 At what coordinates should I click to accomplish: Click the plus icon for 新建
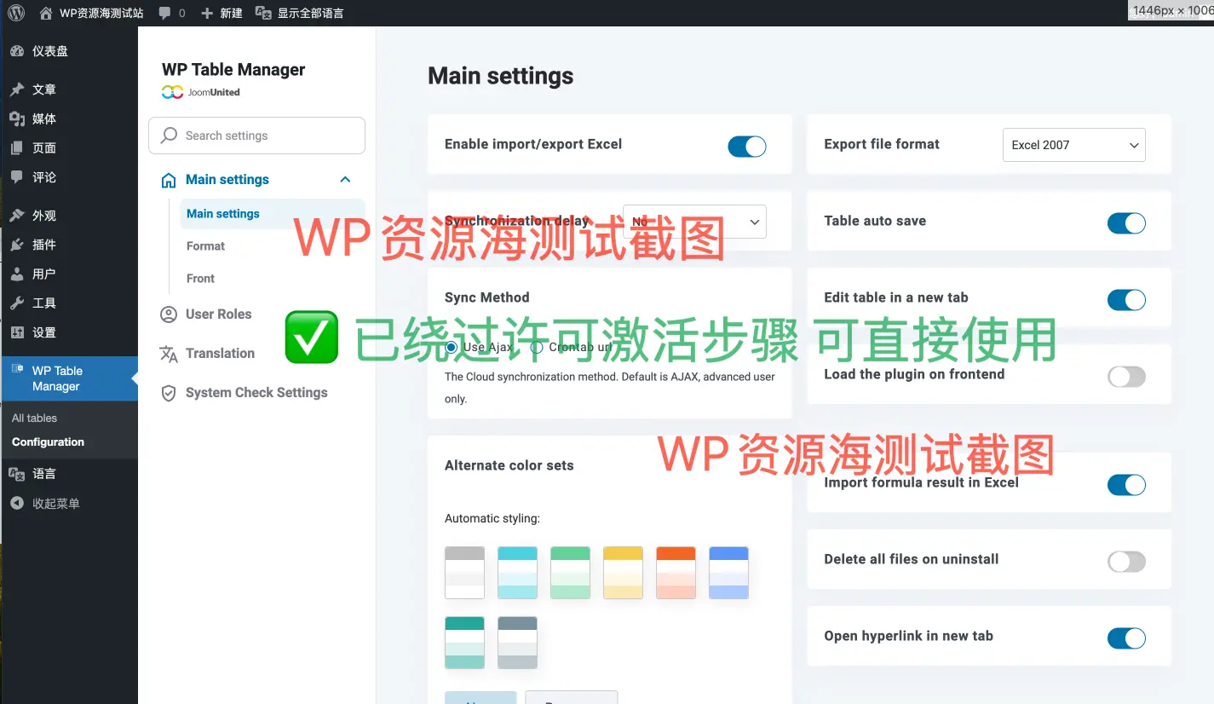pos(207,13)
